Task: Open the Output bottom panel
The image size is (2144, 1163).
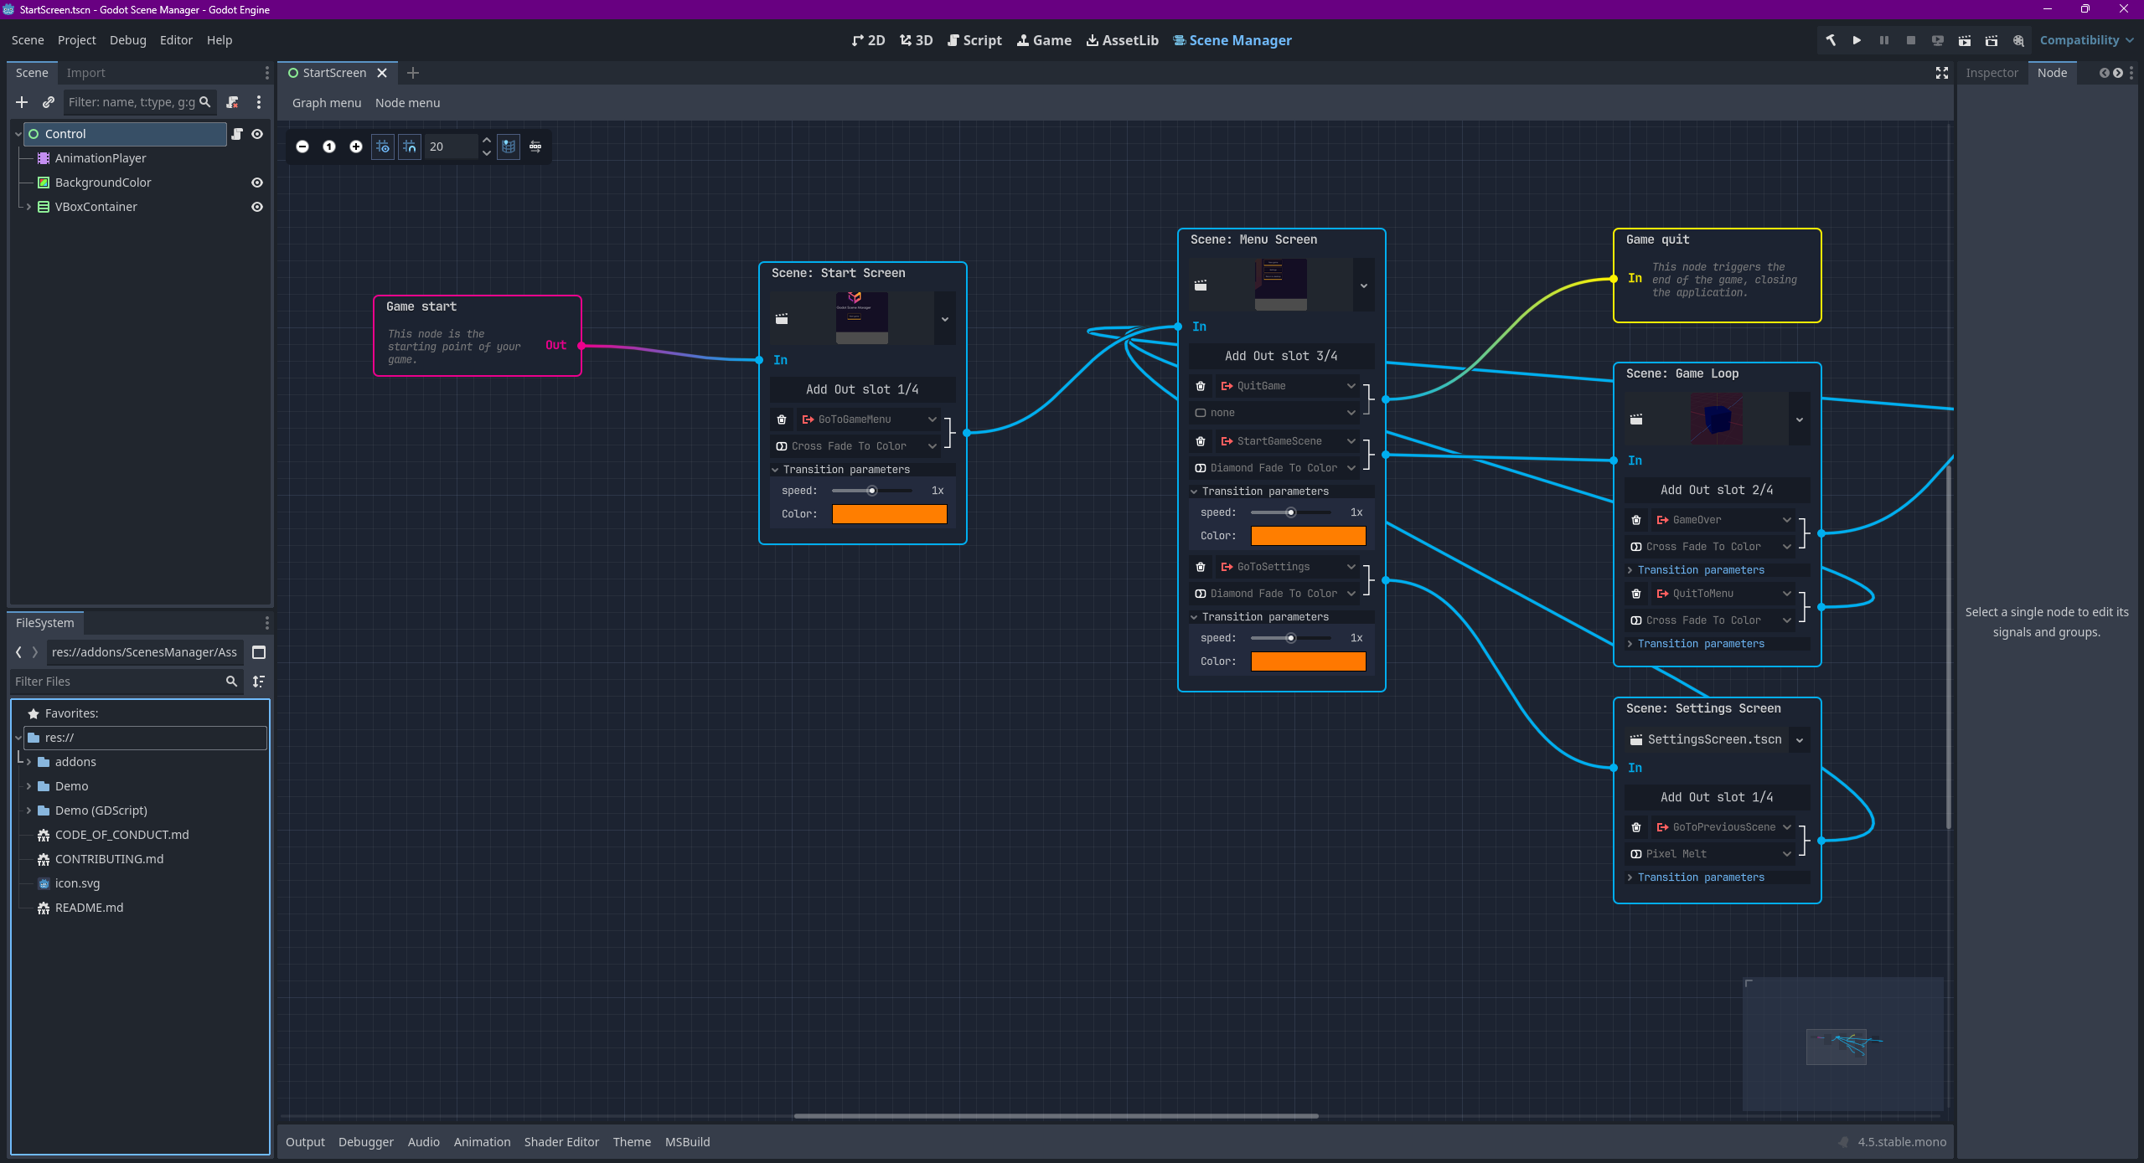Action: coord(305,1142)
